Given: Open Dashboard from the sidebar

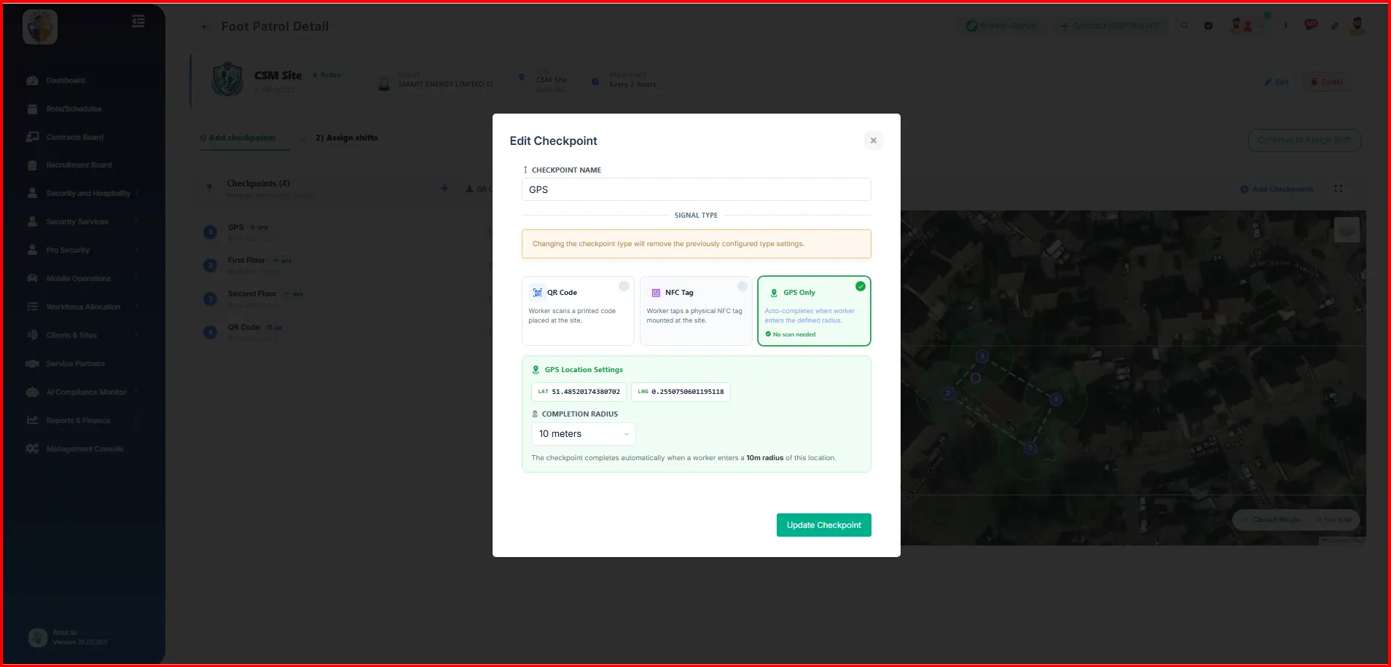Looking at the screenshot, I should coord(66,81).
